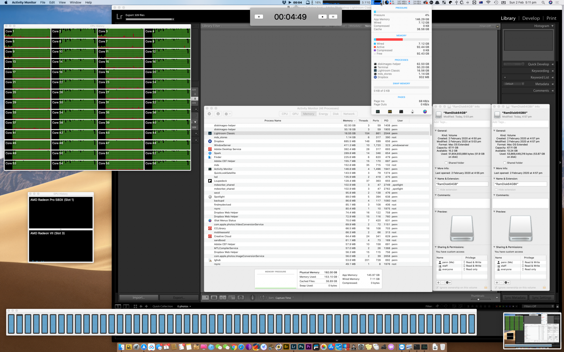The height and width of the screenshot is (352, 564).
Task: Switch to Network tab in Activity Monitor
Action: (x=349, y=114)
